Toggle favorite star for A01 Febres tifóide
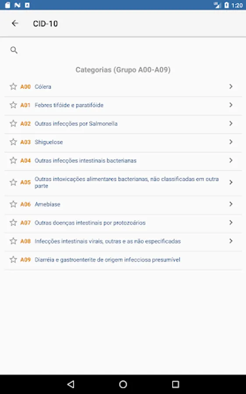The image size is (246, 394). (13, 105)
